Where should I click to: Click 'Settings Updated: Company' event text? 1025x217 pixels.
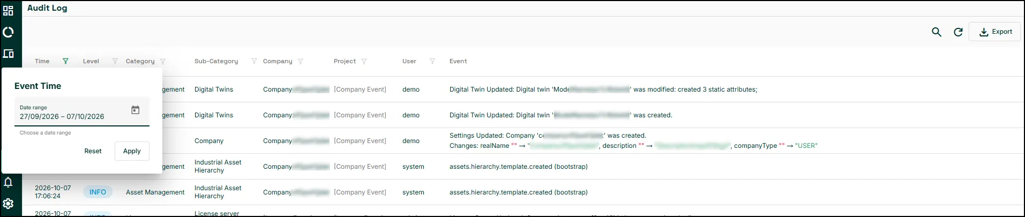[492, 136]
